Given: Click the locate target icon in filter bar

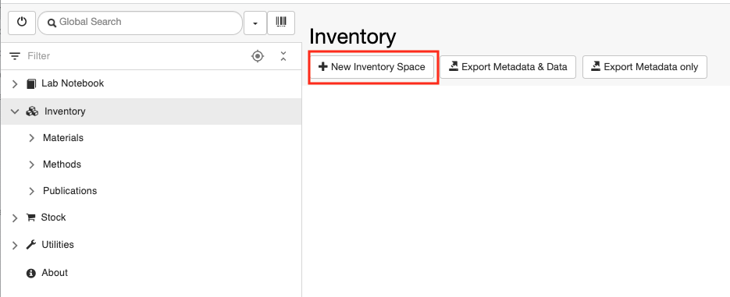Looking at the screenshot, I should [x=258, y=56].
